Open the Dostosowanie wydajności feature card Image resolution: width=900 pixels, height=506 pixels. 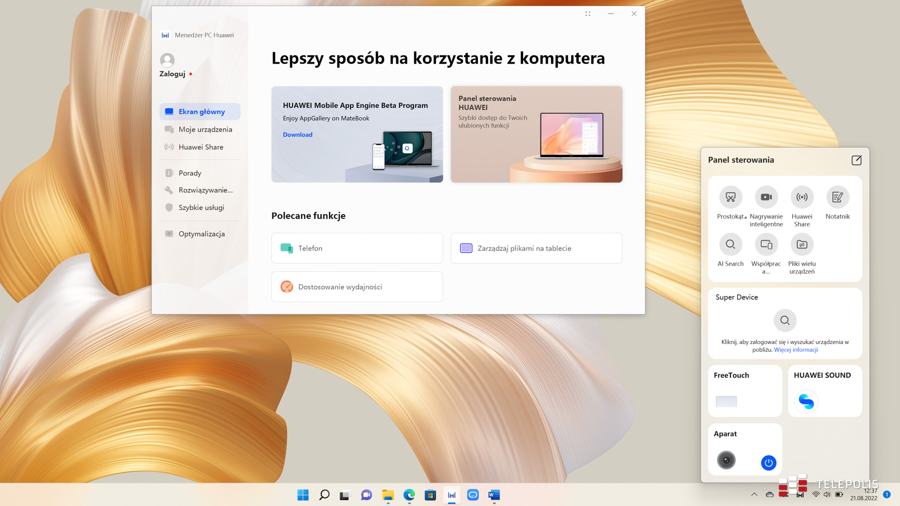(357, 287)
